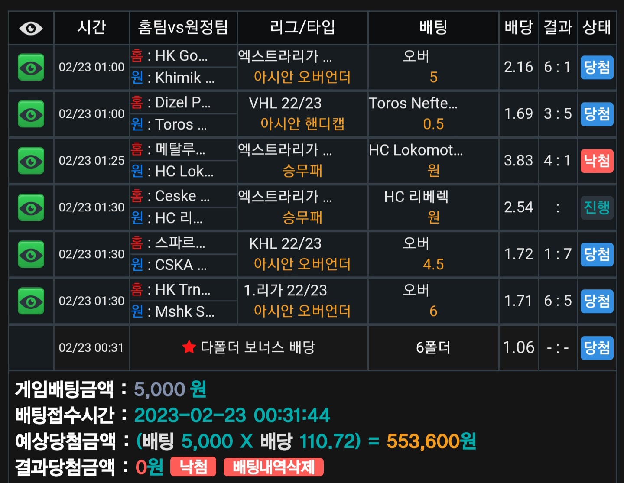The image size is (624, 483).
Task: Click the green eye for the HK Trn... match
Action: (x=31, y=301)
